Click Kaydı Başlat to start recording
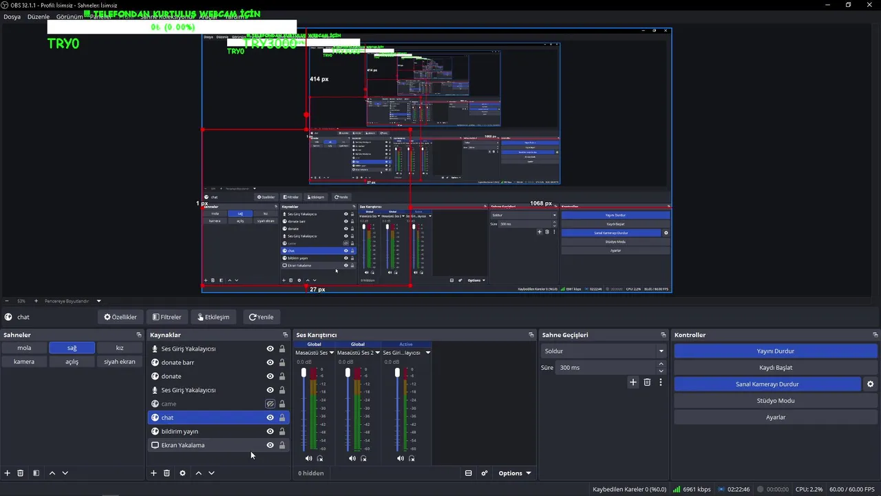The width and height of the screenshot is (881, 496). [x=776, y=368]
